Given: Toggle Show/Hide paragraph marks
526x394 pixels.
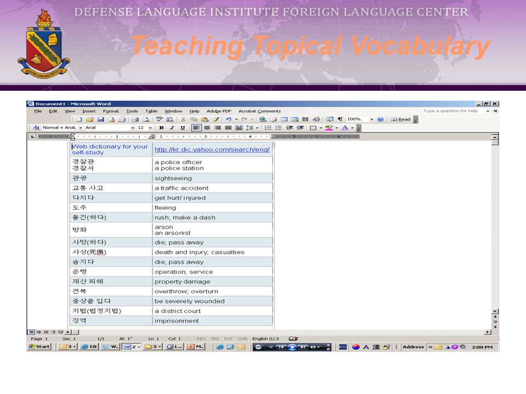Looking at the screenshot, I should click(340, 119).
